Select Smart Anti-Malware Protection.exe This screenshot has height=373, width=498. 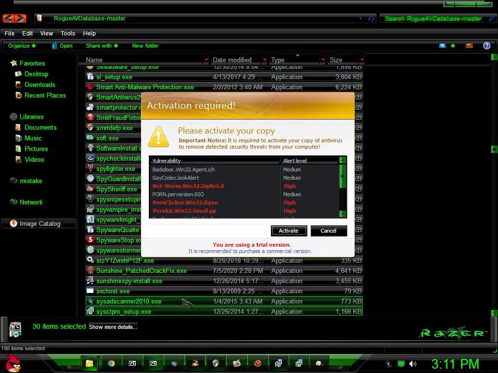coord(224,87)
